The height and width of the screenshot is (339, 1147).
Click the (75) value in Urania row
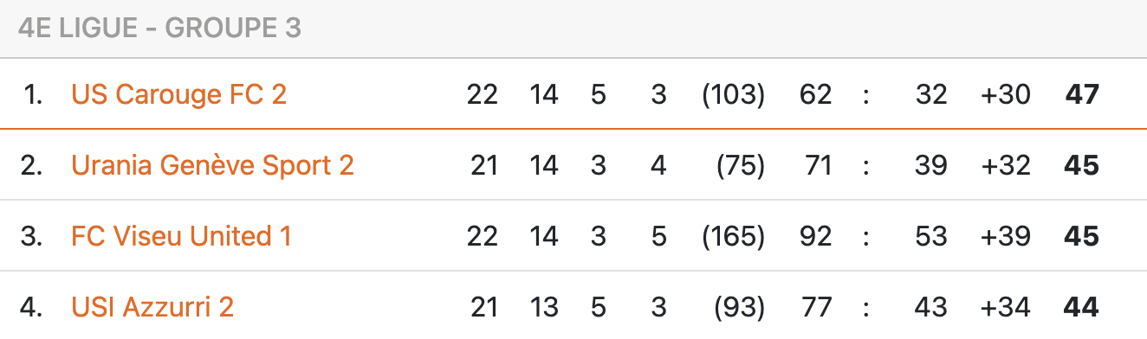[x=741, y=164]
